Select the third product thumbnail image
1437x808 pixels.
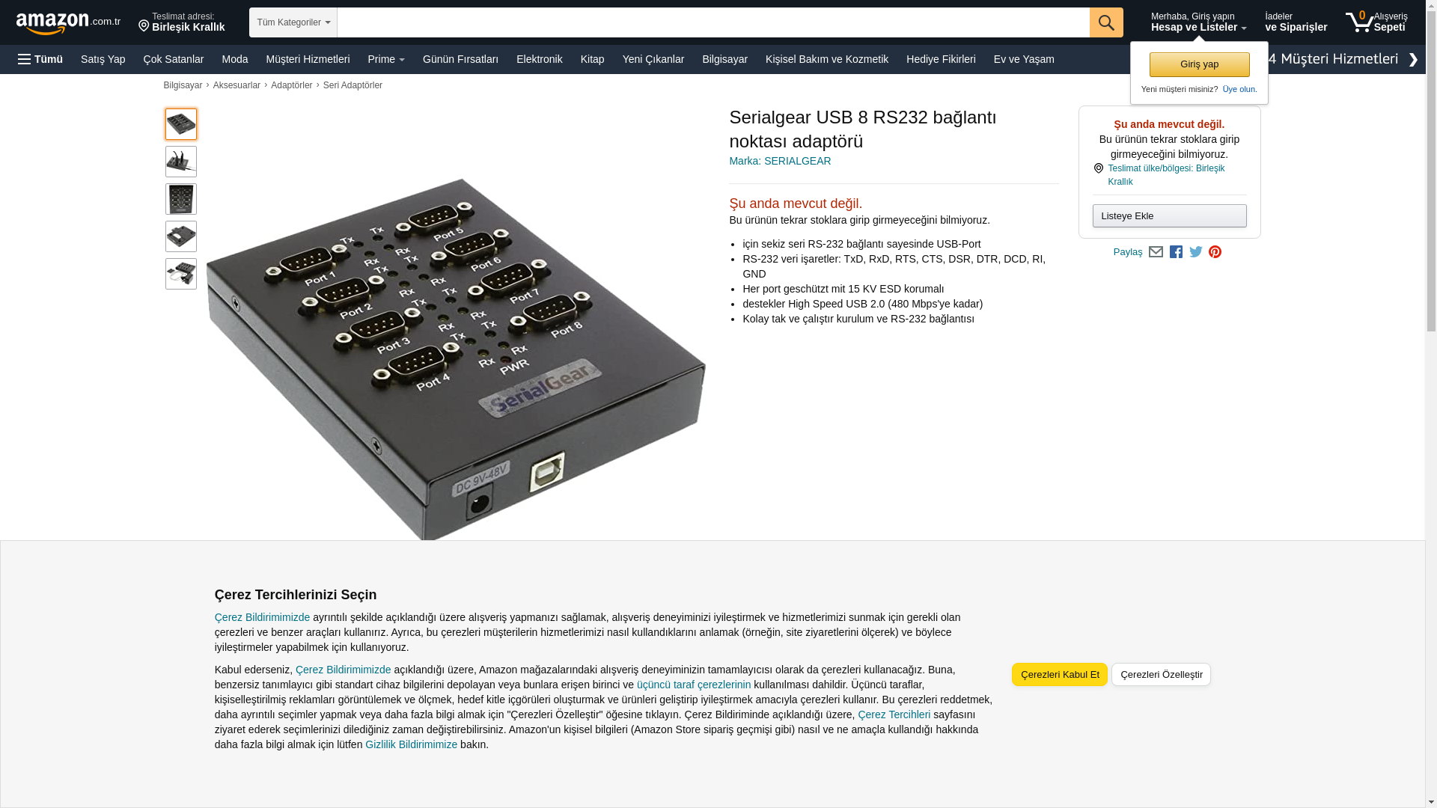[181, 199]
